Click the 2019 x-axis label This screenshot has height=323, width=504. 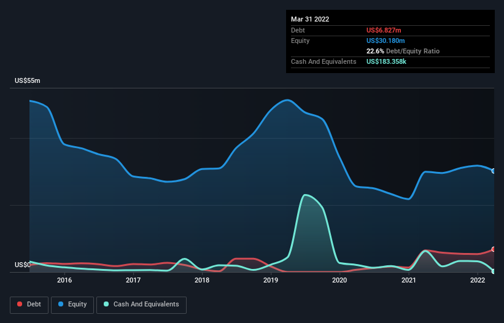pyautogui.click(x=271, y=280)
